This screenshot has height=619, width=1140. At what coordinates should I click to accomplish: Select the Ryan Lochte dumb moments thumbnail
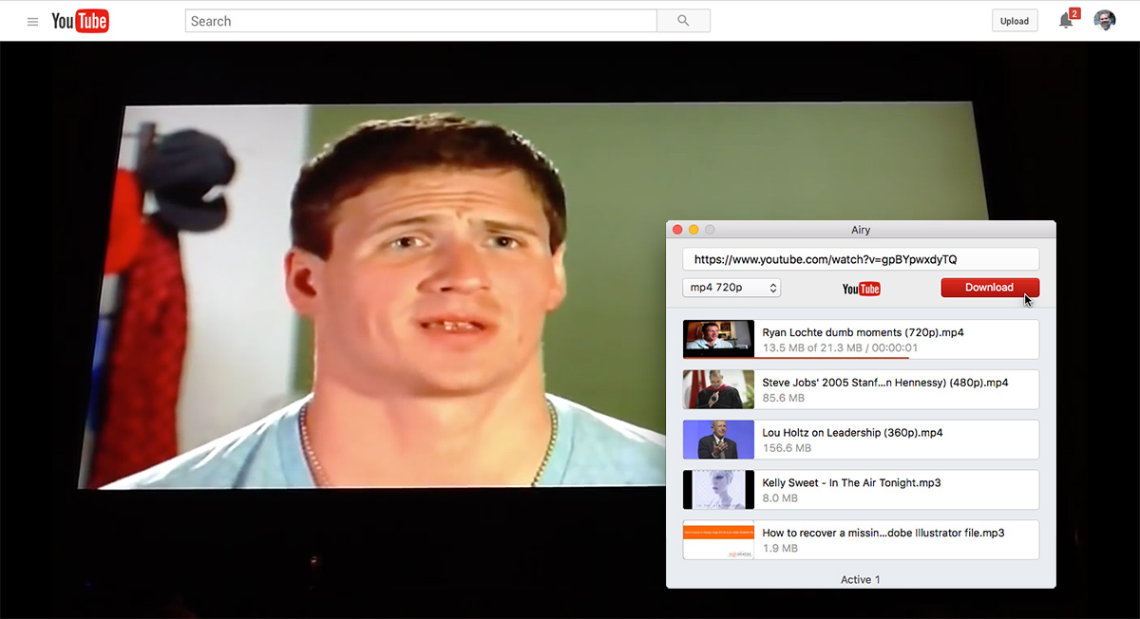[x=718, y=339]
